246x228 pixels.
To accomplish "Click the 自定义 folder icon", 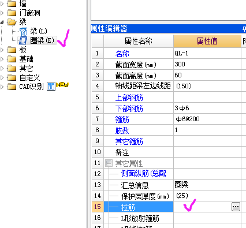I will point(12,77).
